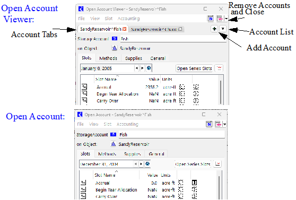This screenshot has width=296, height=200.
Task: Click Begin Year Allocation slot icon in Open Account
Action: (83, 189)
